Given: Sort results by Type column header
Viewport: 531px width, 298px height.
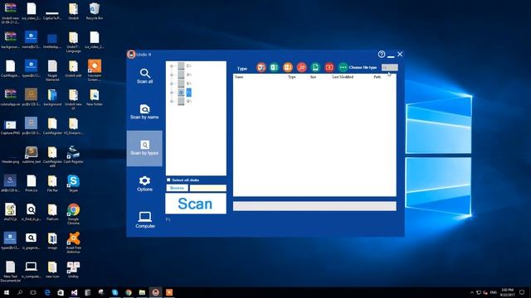Looking at the screenshot, I should [x=292, y=77].
